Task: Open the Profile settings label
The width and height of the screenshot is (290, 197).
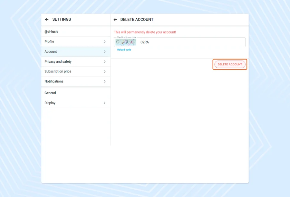Action: tap(49, 42)
